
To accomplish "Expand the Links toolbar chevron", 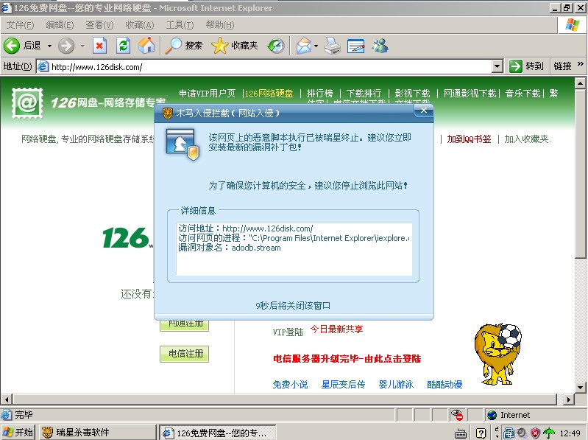I will pyautogui.click(x=581, y=64).
